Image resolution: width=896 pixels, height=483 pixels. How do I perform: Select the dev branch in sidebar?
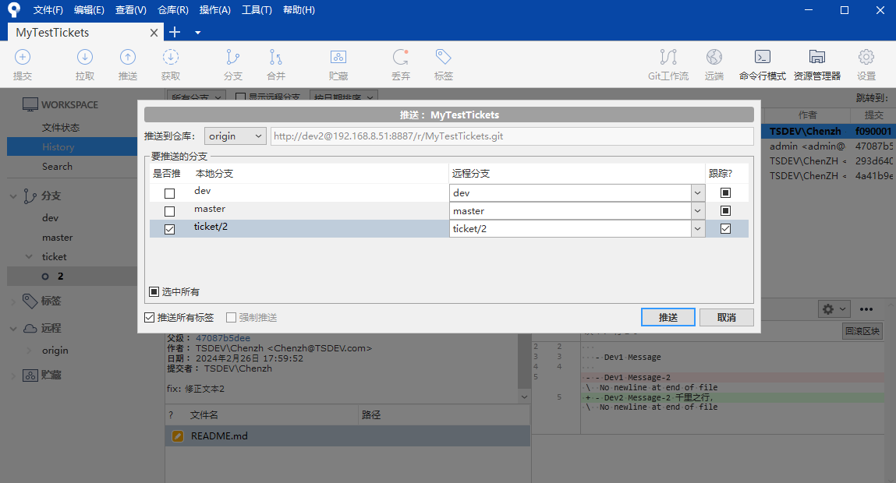click(x=50, y=218)
